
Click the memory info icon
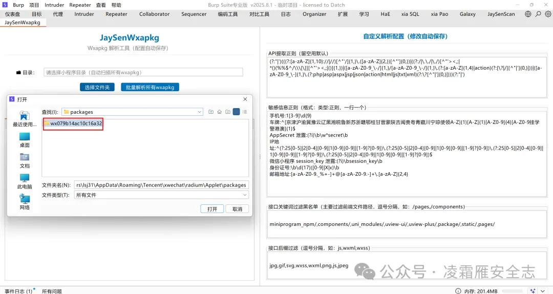pyautogui.click(x=458, y=291)
